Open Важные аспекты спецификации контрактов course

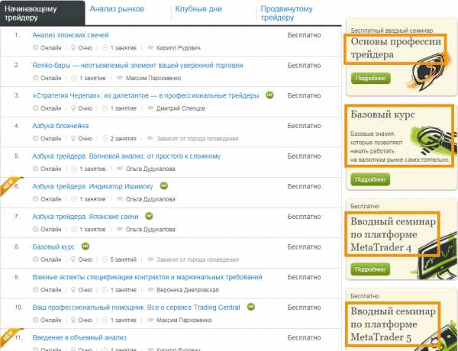click(x=147, y=277)
